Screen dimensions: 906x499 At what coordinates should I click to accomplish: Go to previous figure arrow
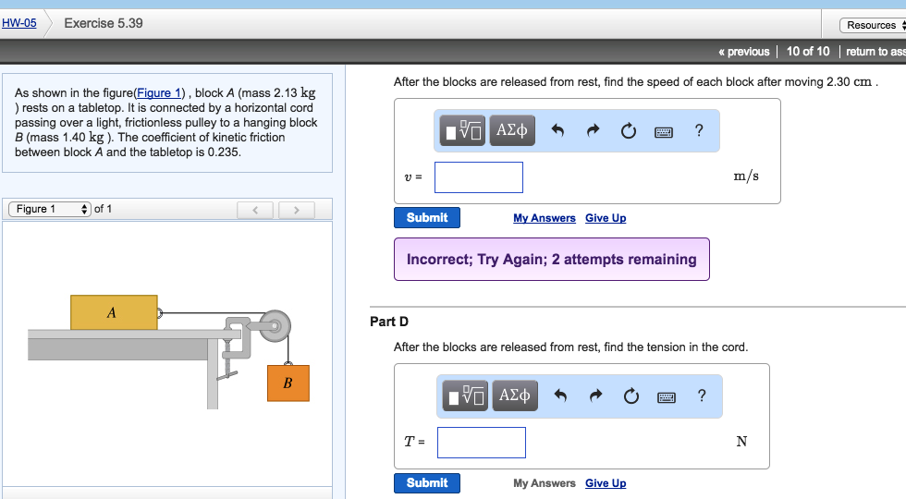(255, 210)
